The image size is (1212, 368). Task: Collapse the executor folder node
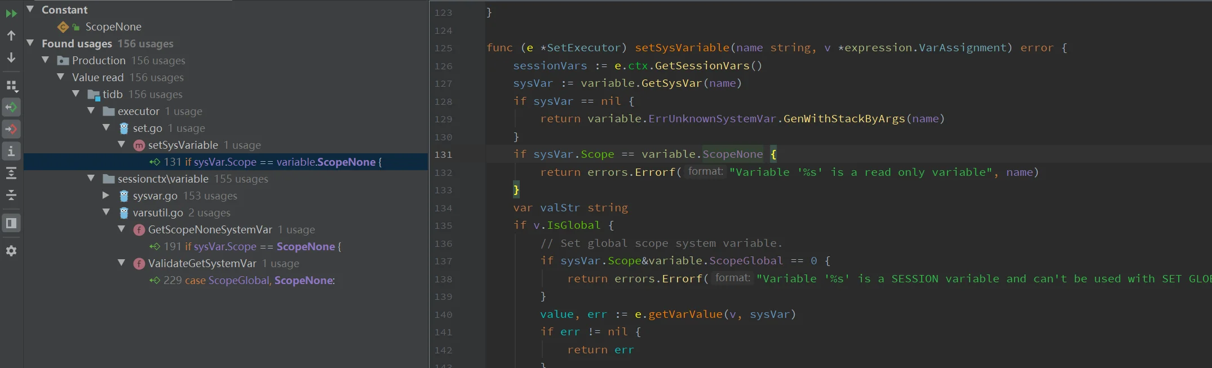91,111
